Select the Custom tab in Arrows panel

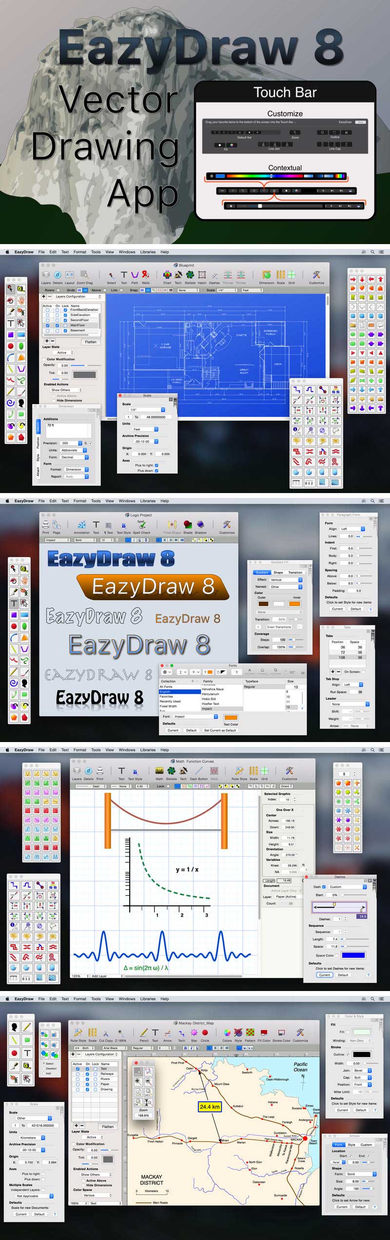[366, 1144]
